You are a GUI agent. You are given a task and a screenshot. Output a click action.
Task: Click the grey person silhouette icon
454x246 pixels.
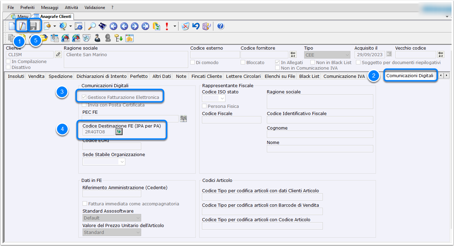[108, 38]
